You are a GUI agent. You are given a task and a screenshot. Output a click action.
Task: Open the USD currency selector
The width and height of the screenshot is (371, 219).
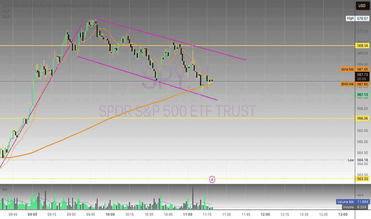pyautogui.click(x=362, y=6)
